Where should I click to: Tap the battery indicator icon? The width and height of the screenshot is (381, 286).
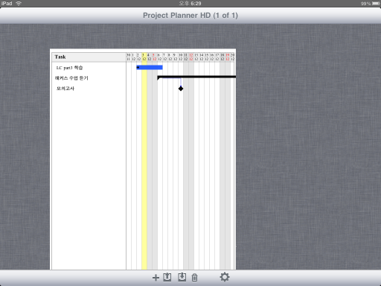tap(376, 4)
